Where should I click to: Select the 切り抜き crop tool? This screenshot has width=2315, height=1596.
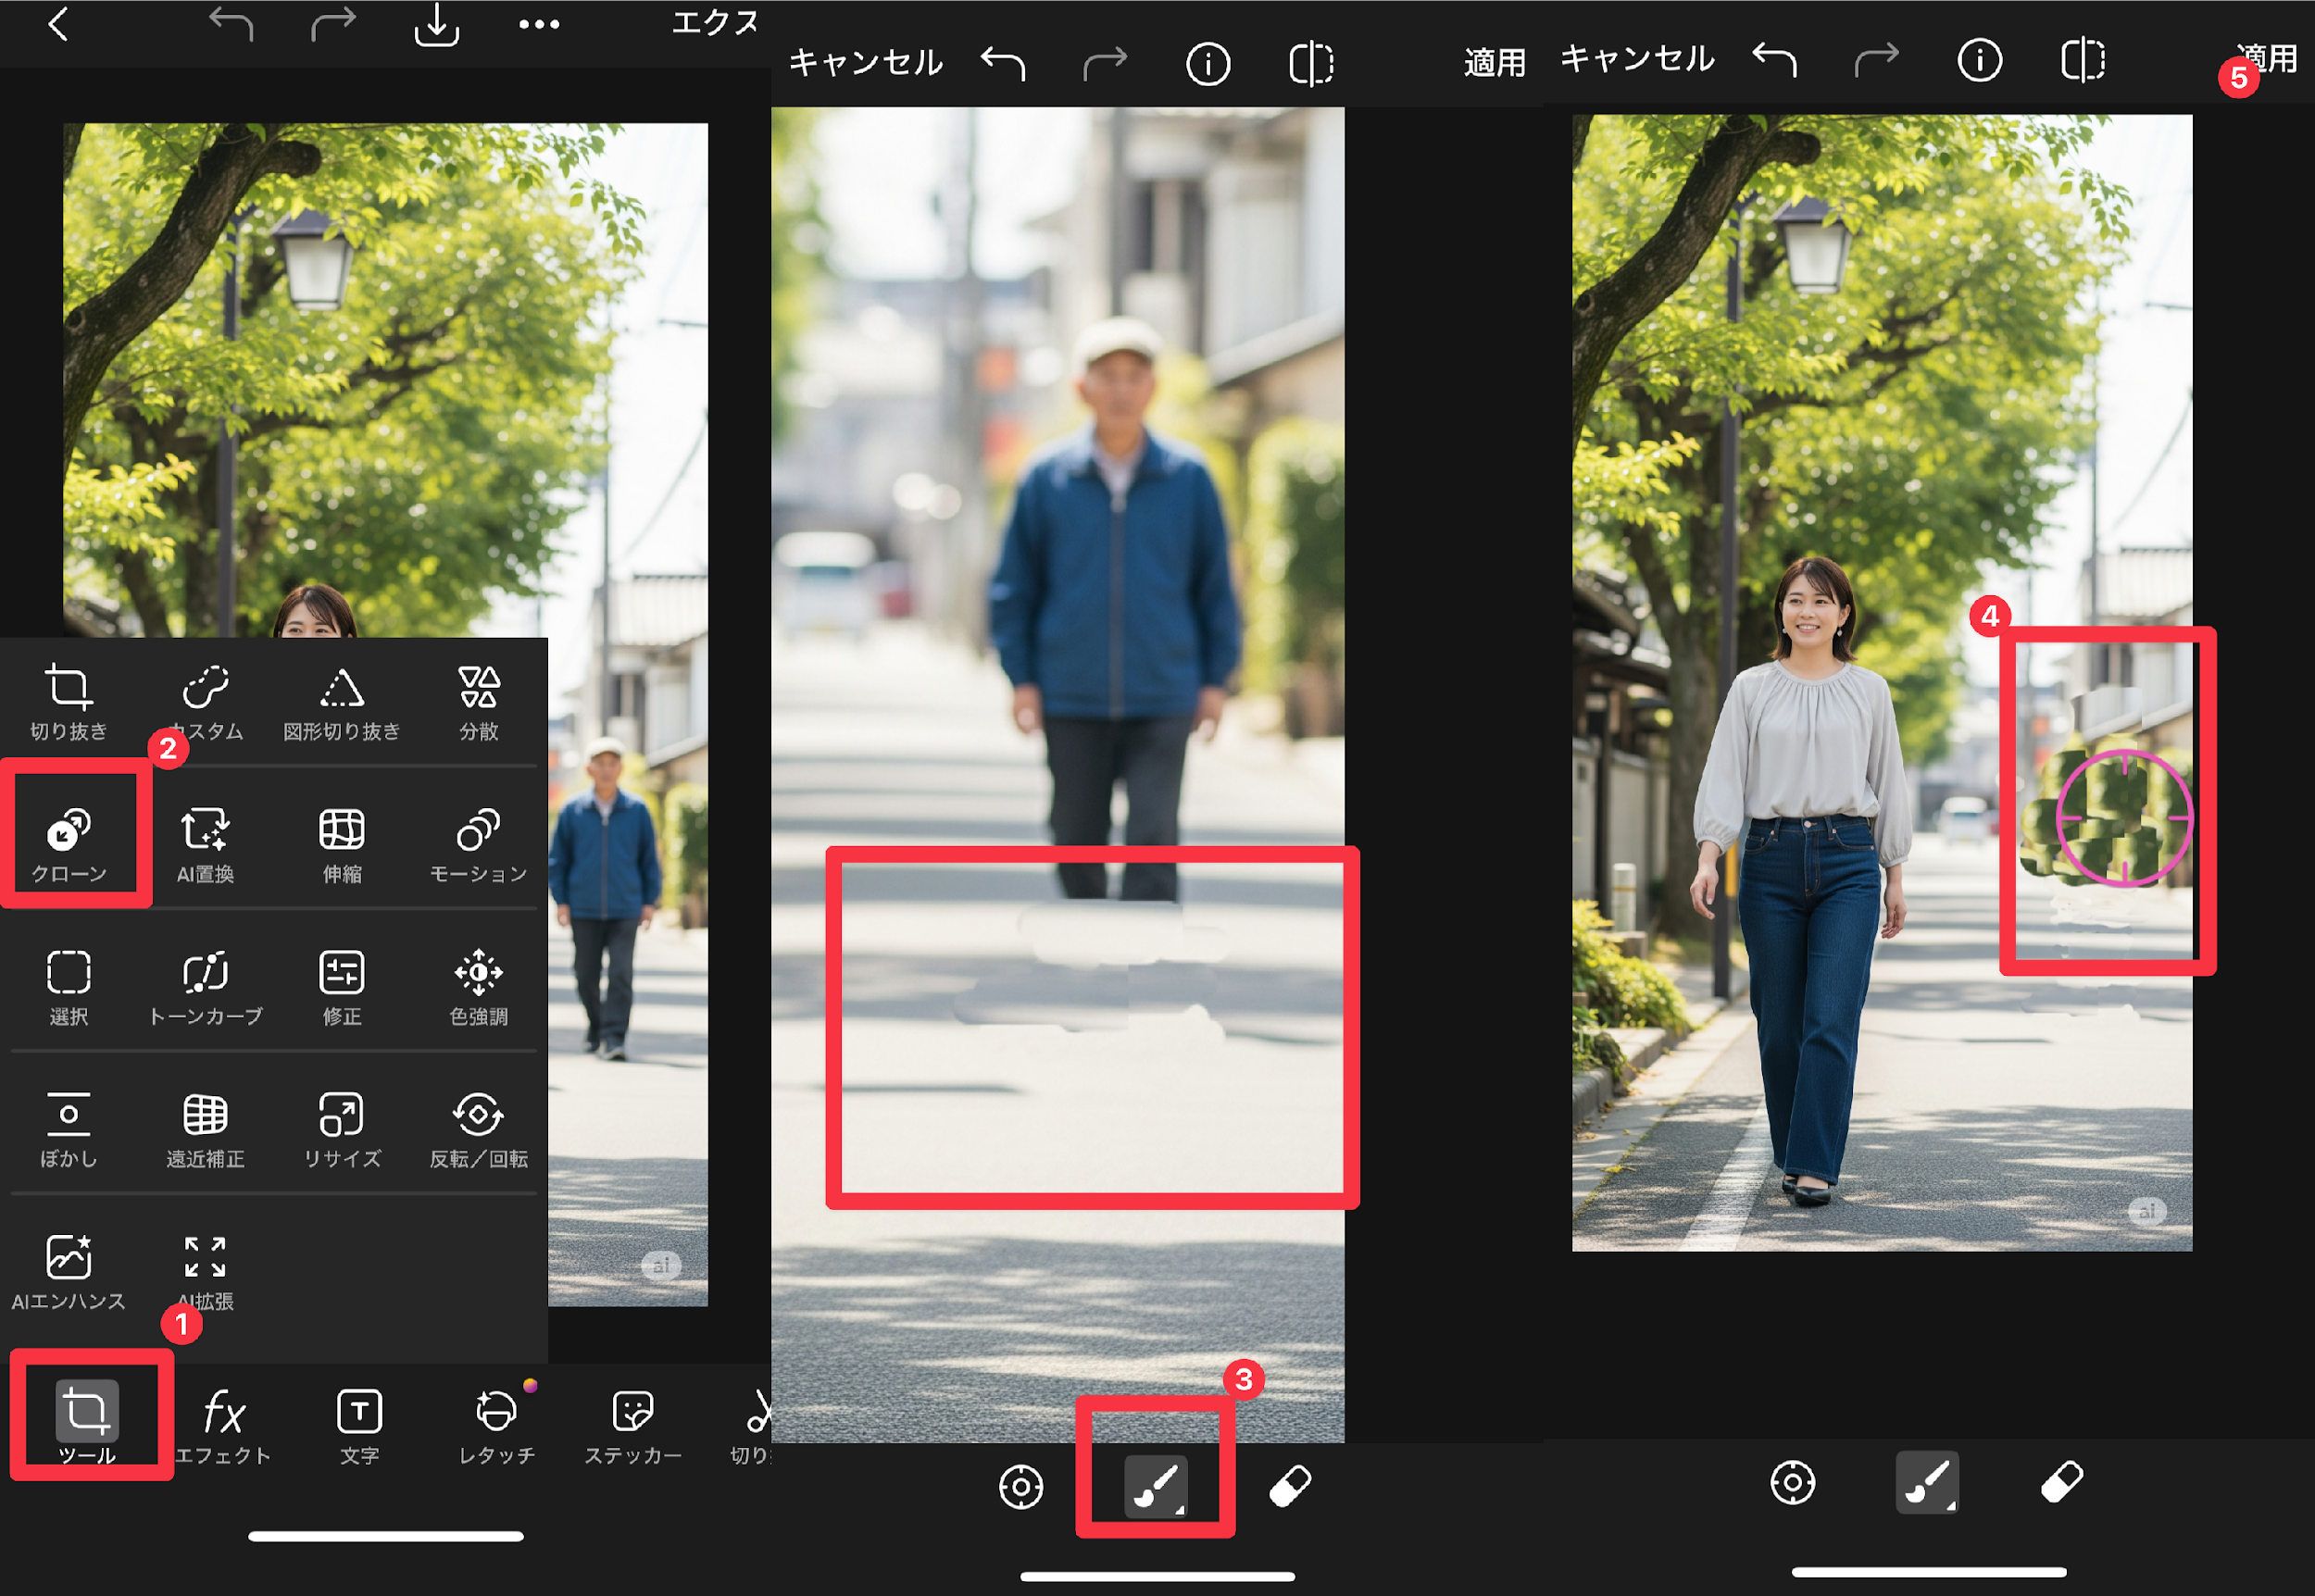coord(68,703)
